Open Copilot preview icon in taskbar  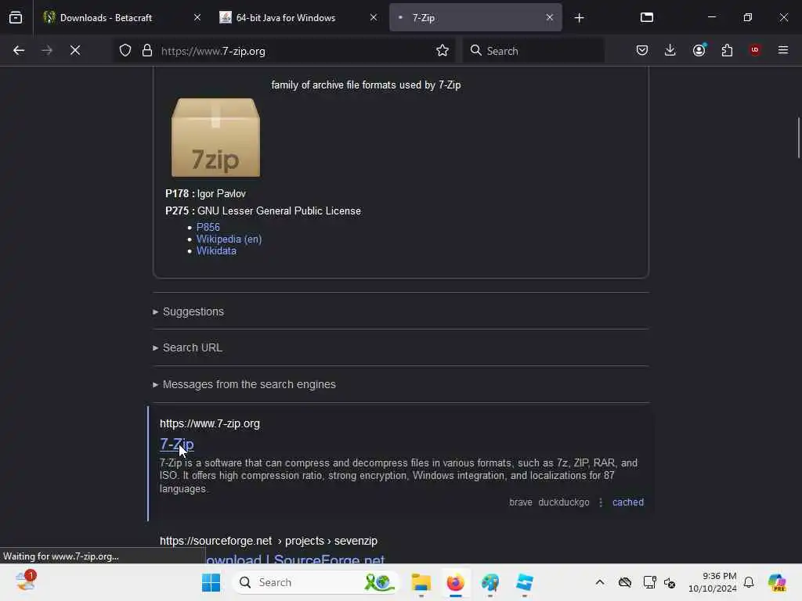point(777,582)
